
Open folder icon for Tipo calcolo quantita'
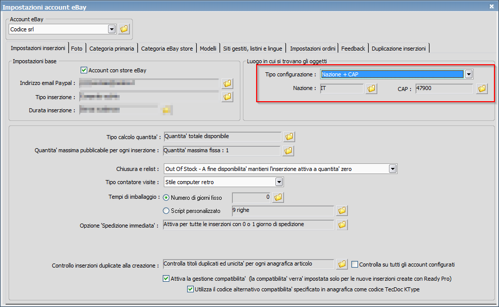(x=289, y=137)
